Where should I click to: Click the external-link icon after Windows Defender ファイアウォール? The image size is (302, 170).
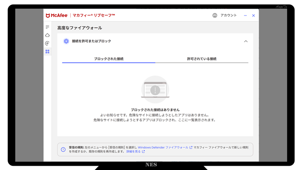tap(191, 147)
